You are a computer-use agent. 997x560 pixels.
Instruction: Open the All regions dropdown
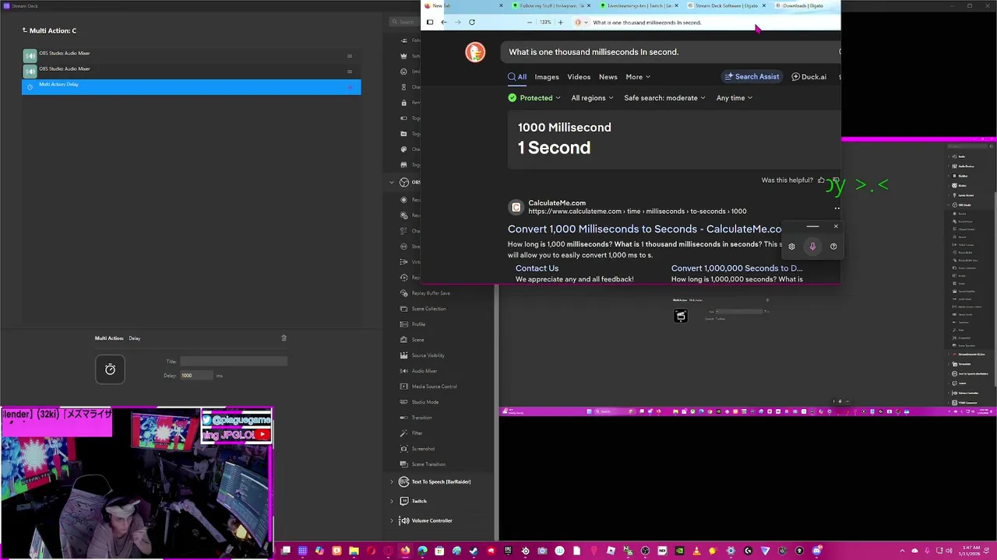(592, 98)
